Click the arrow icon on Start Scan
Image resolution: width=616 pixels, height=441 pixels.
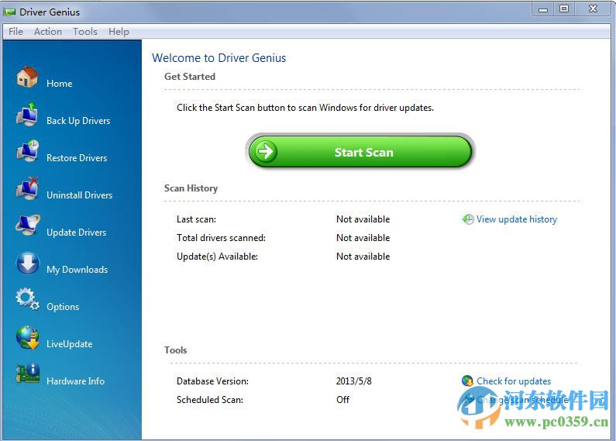click(x=266, y=152)
